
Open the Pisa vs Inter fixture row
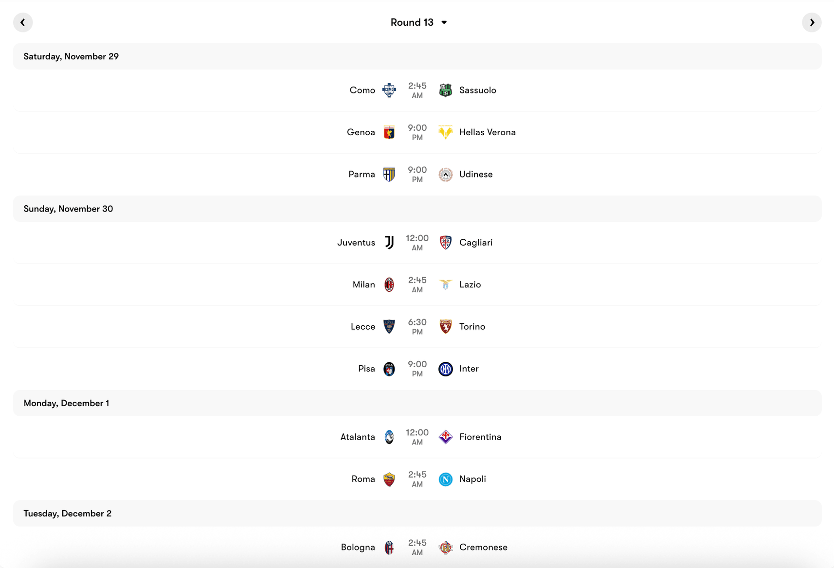click(417, 369)
